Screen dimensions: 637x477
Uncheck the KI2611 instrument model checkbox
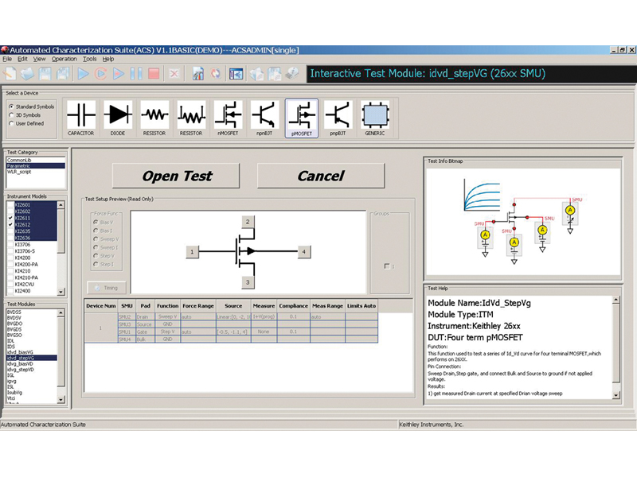click(10, 217)
